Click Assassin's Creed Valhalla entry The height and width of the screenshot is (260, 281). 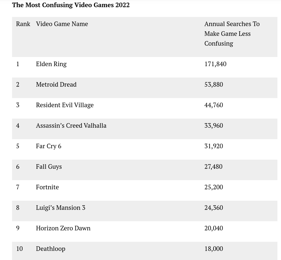pos(71,125)
